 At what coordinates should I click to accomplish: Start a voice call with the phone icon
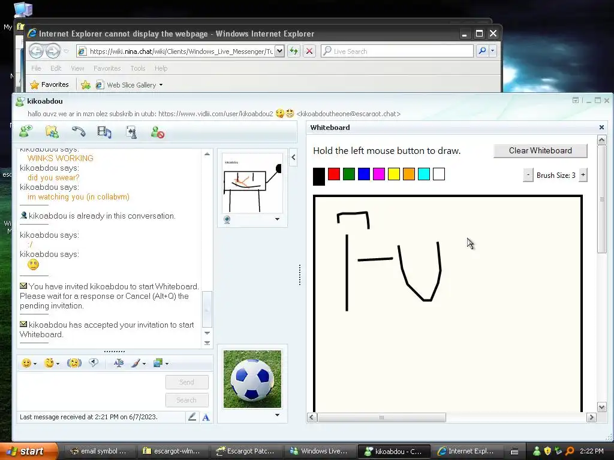pos(79,132)
